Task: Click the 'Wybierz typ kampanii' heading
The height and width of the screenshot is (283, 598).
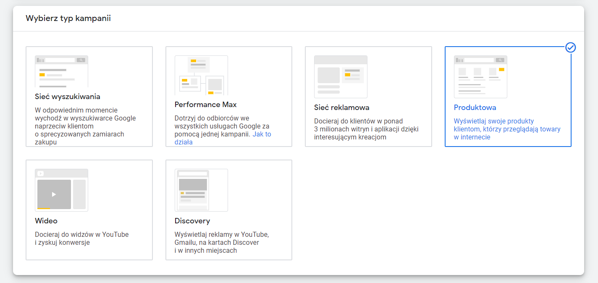Action: click(68, 18)
